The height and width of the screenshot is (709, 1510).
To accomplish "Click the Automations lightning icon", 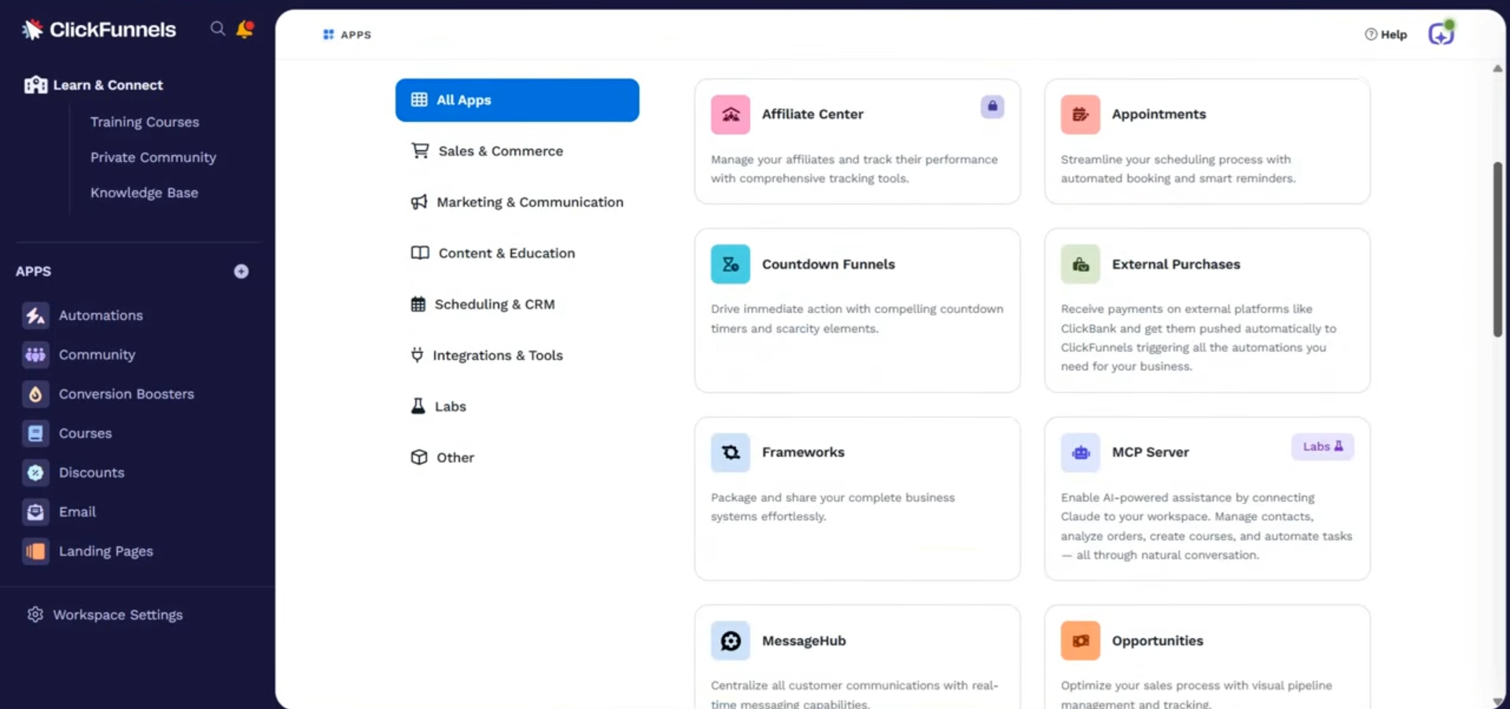I will [35, 315].
